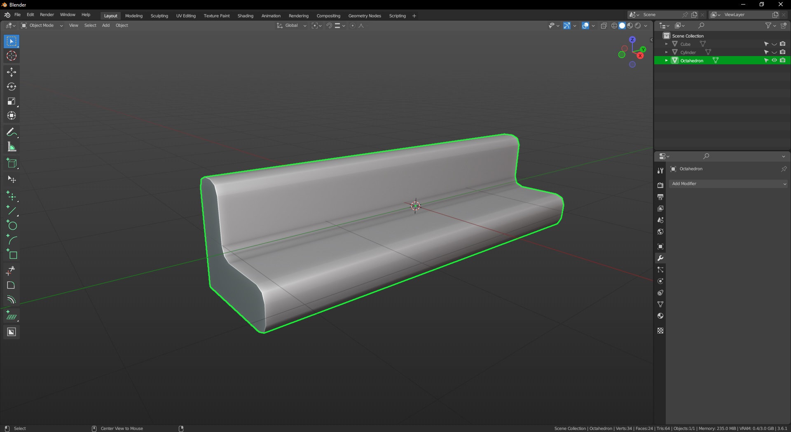Viewport: 791px width, 432px height.
Task: Select the Add Cube tool
Action: (x=12, y=163)
